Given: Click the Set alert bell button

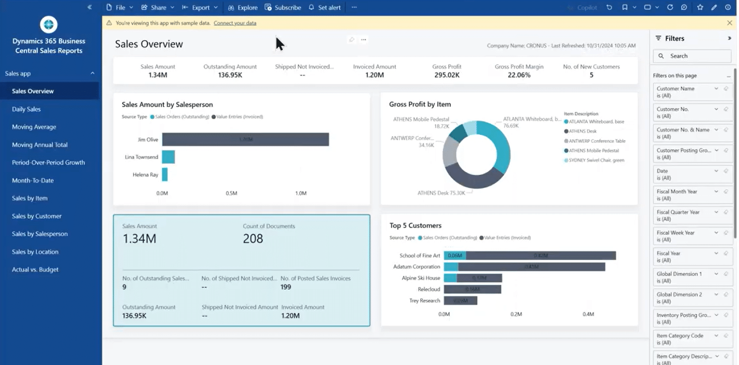Looking at the screenshot, I should coord(325,8).
